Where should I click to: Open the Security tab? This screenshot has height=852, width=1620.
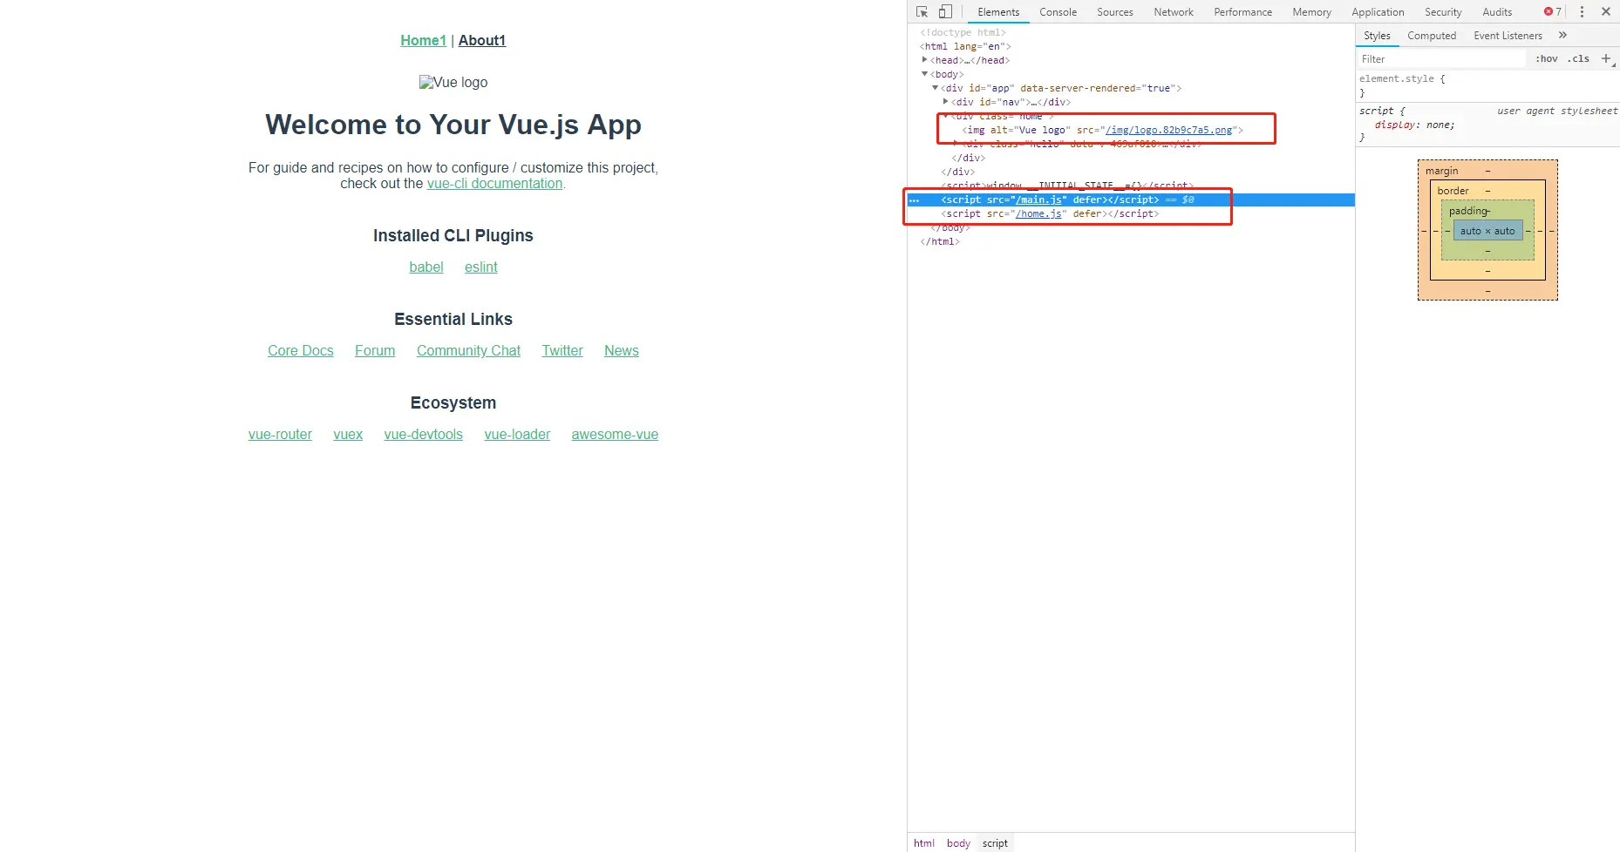pos(1443,12)
